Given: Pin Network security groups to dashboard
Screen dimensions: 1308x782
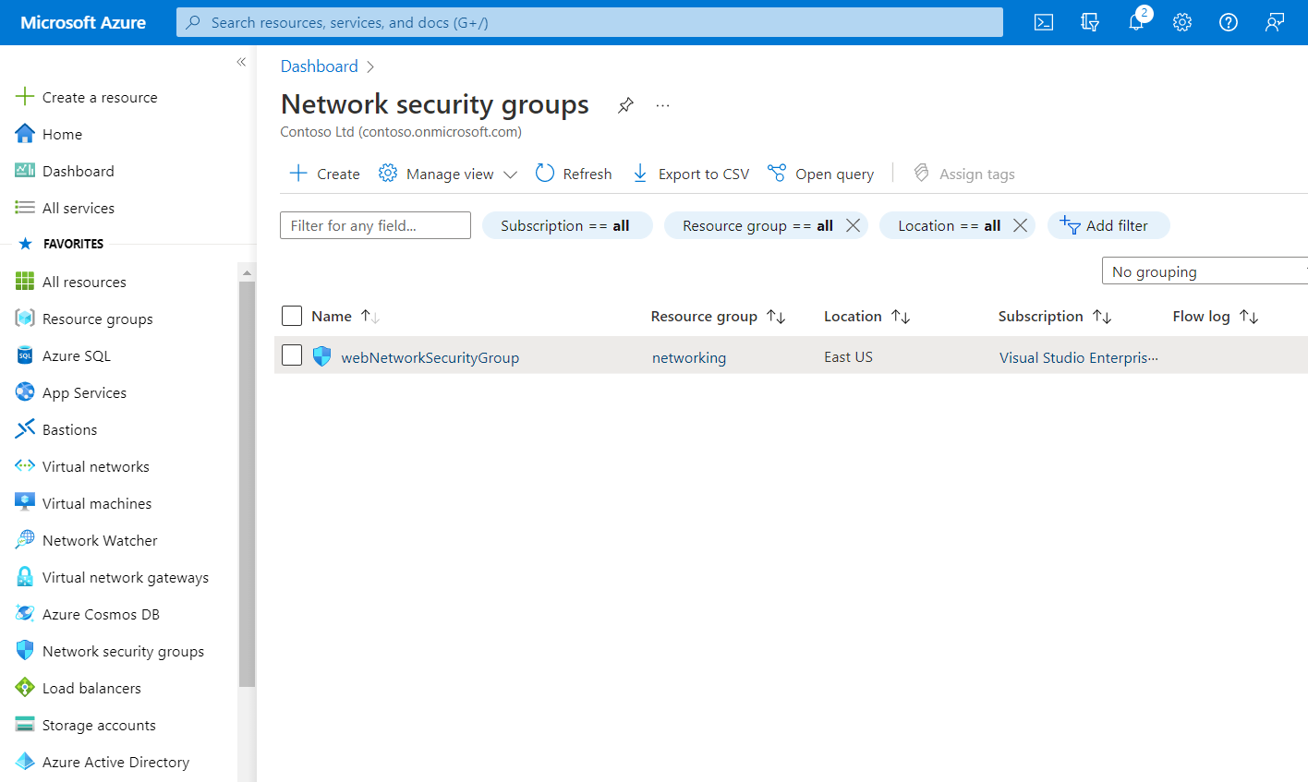Looking at the screenshot, I should (x=625, y=105).
